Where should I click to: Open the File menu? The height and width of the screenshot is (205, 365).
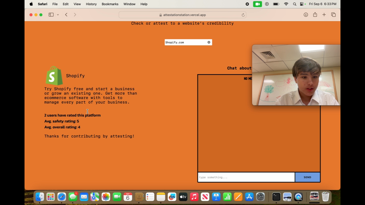click(x=55, y=4)
